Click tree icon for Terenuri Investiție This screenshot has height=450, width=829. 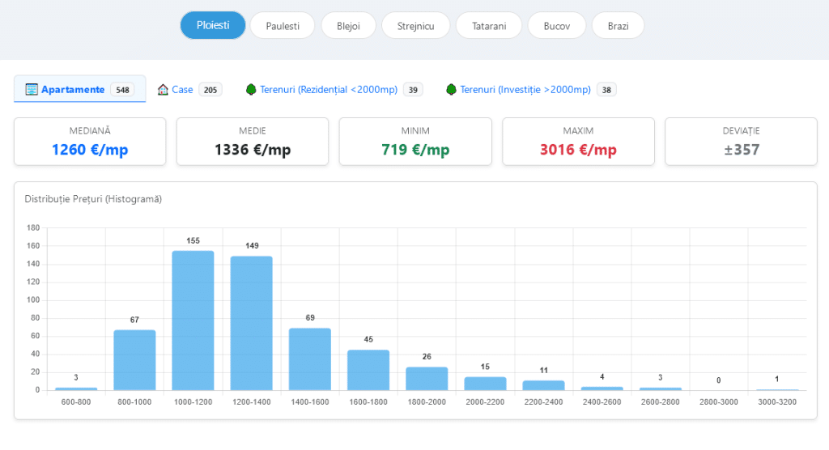[x=451, y=90]
